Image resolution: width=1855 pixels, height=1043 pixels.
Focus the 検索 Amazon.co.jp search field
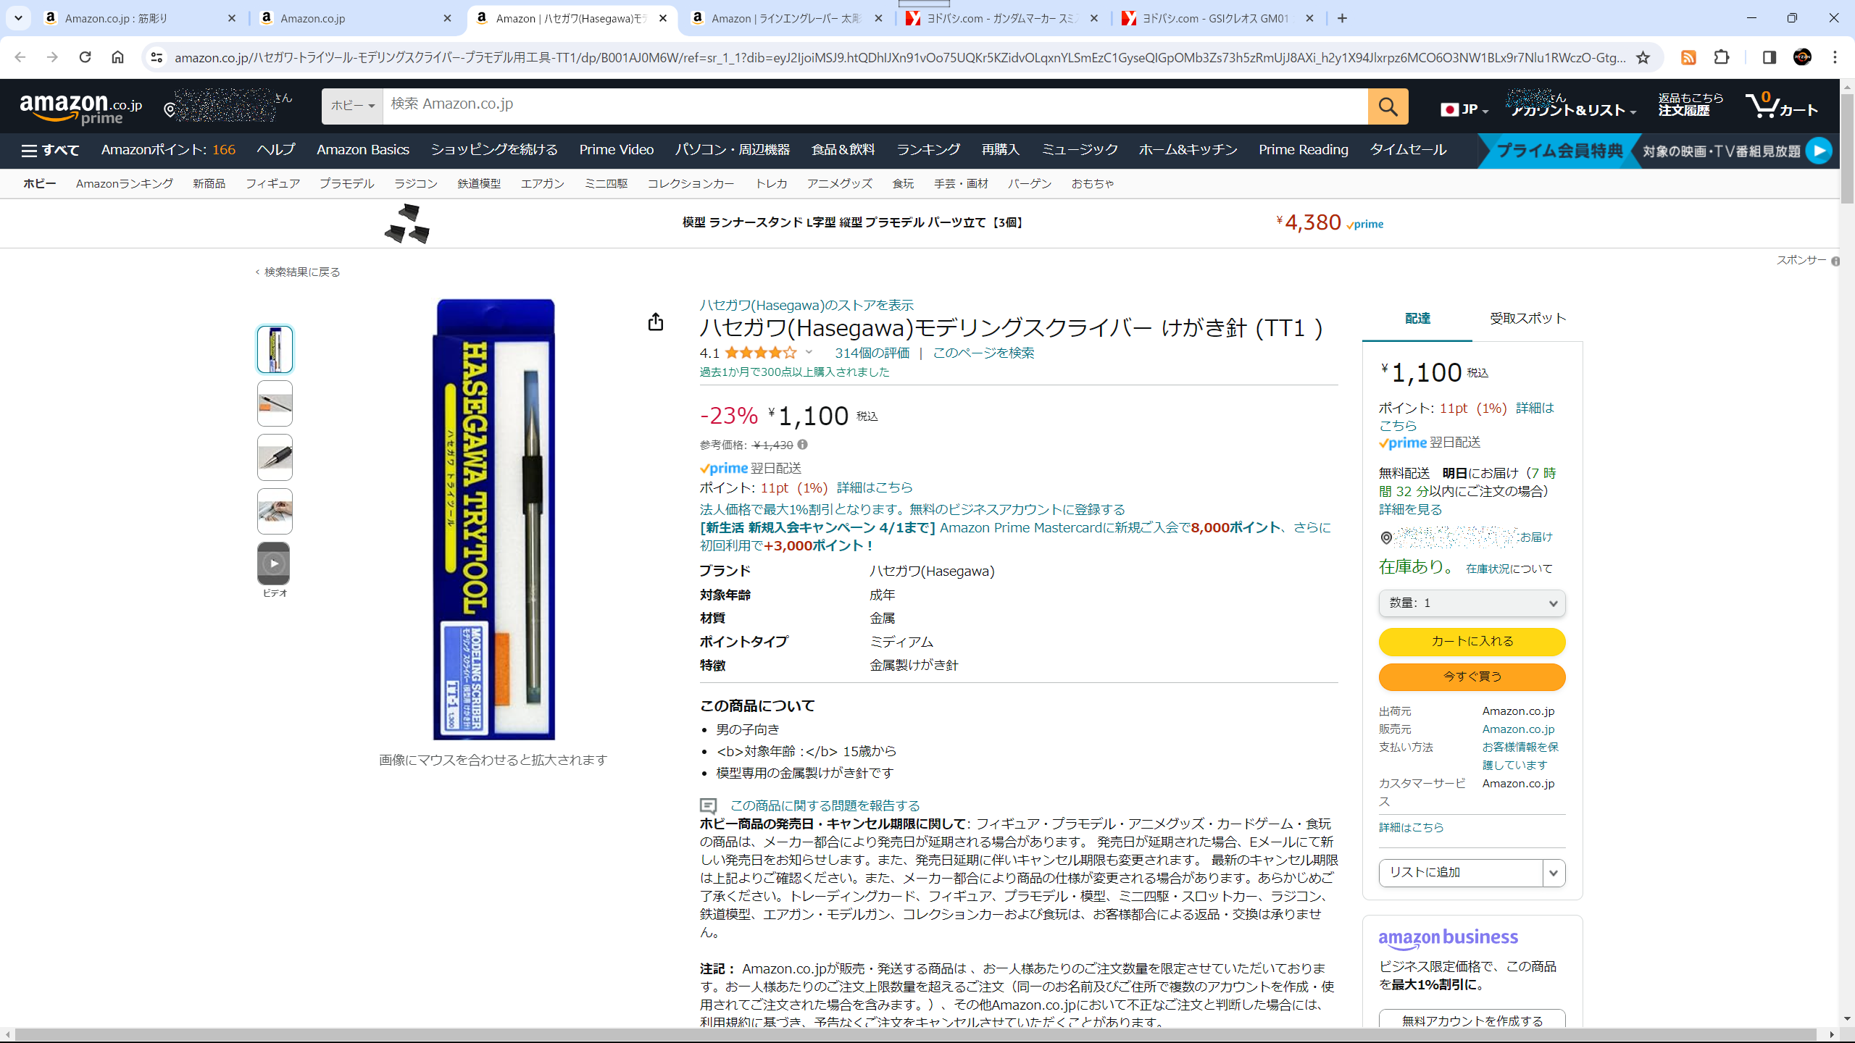pos(875,106)
